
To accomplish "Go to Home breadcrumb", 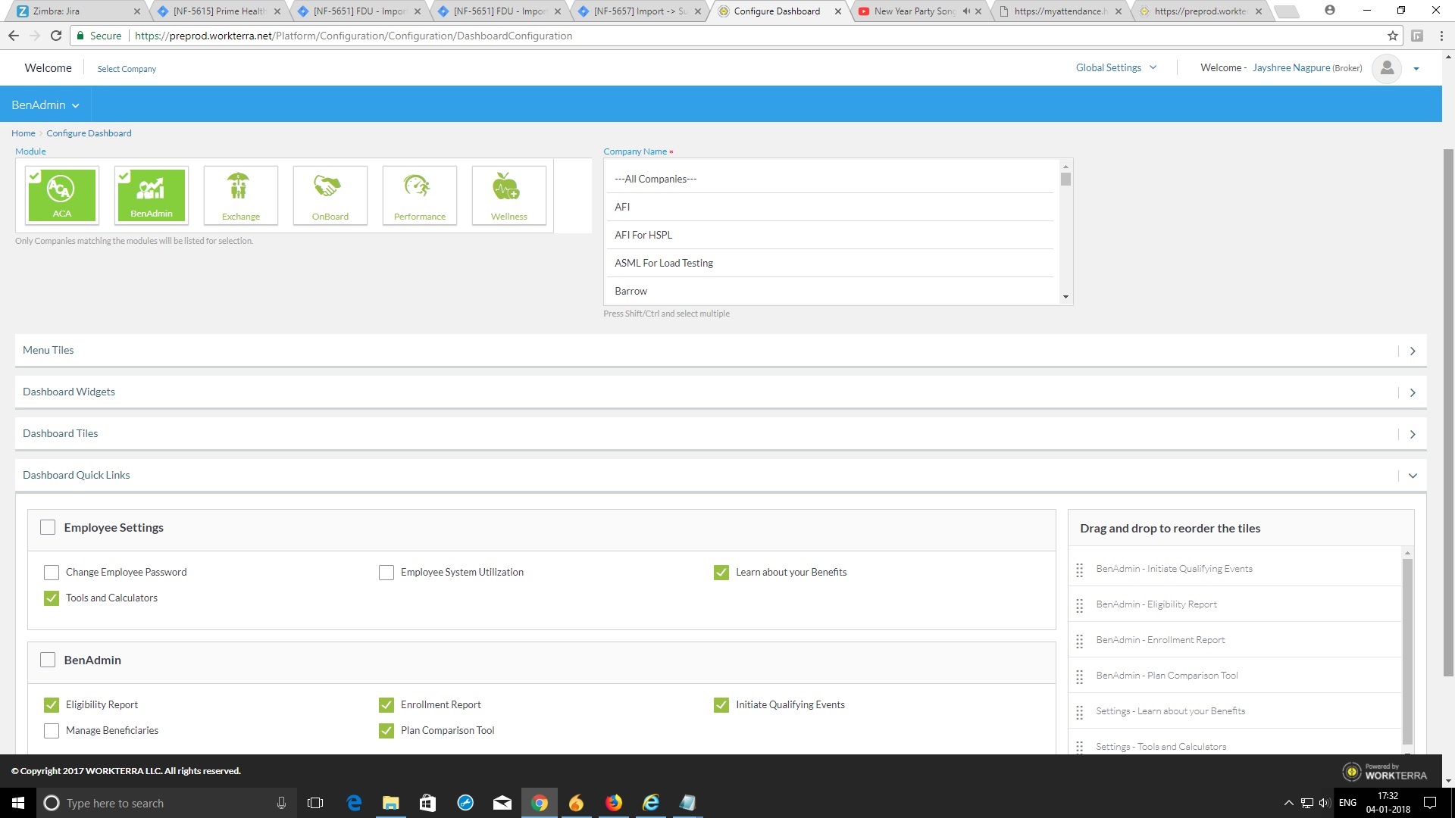I will (23, 133).
